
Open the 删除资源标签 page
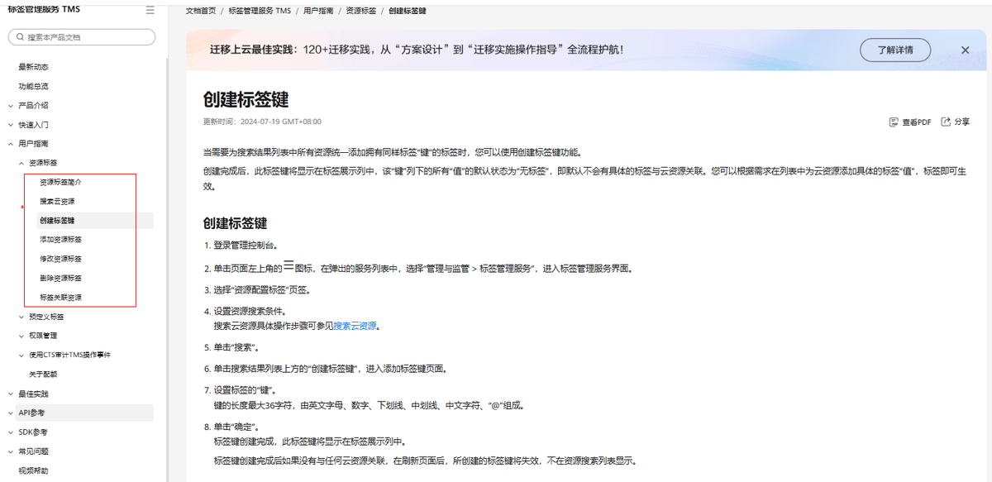click(x=61, y=278)
